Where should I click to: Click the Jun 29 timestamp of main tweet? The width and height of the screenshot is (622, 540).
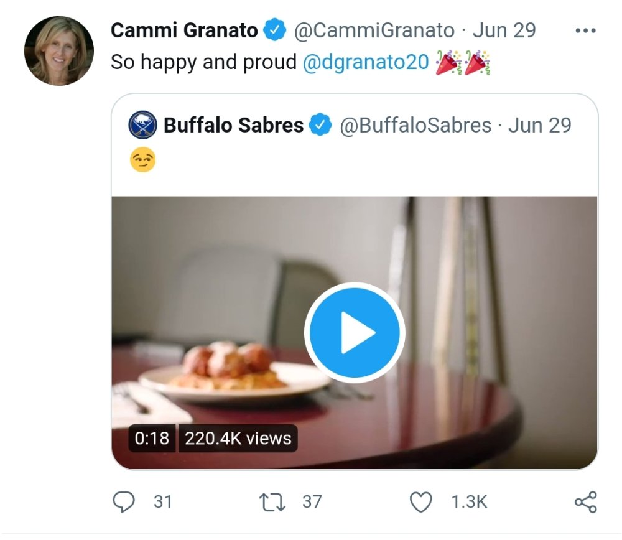point(504,30)
